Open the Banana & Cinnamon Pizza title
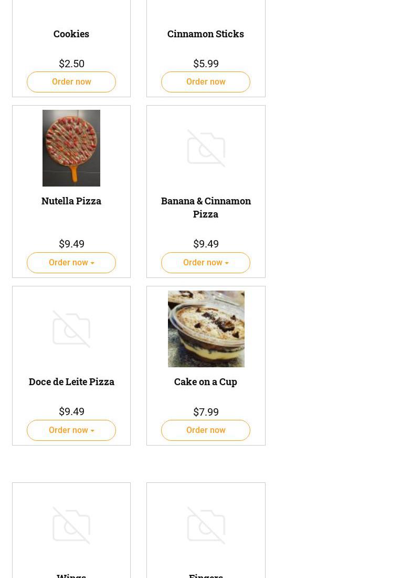412x578 pixels. click(x=206, y=207)
